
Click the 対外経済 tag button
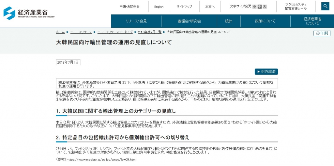(x=266, y=72)
